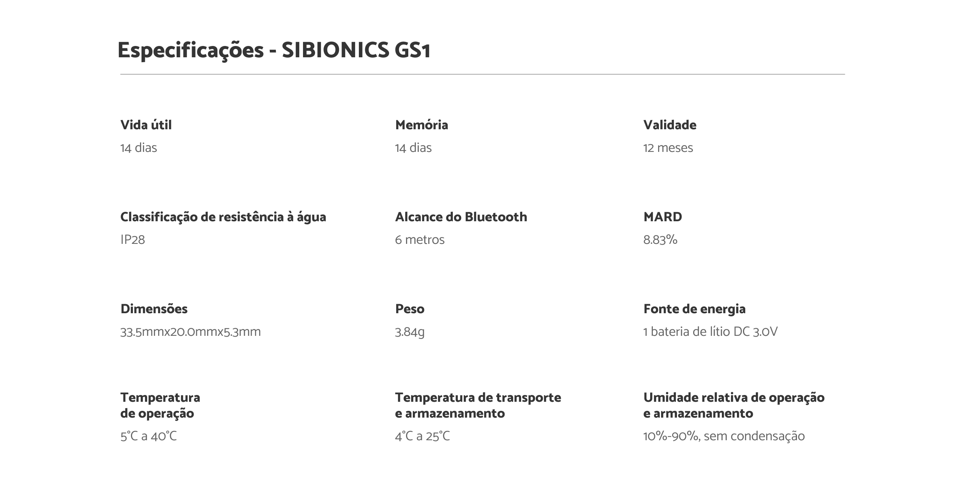The width and height of the screenshot is (966, 493).
Task: Click the Fonte de energia label
Action: pyautogui.click(x=694, y=309)
